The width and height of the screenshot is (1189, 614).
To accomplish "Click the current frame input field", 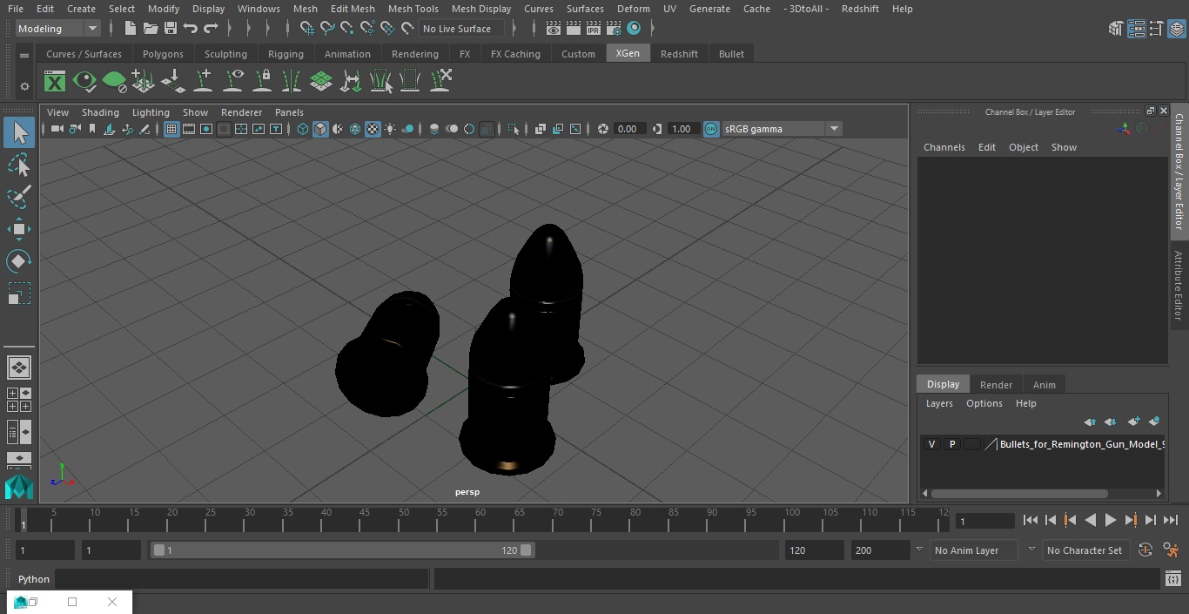I will click(x=985, y=521).
